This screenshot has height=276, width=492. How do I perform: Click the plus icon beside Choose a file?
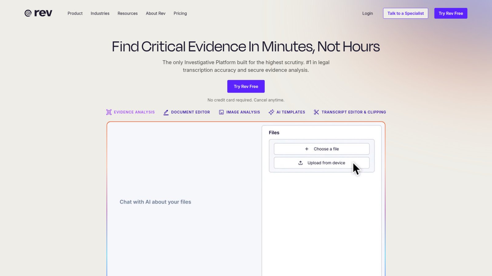tap(307, 149)
